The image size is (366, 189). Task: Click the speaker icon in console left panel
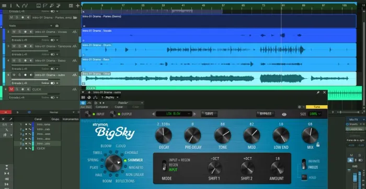tap(5, 135)
